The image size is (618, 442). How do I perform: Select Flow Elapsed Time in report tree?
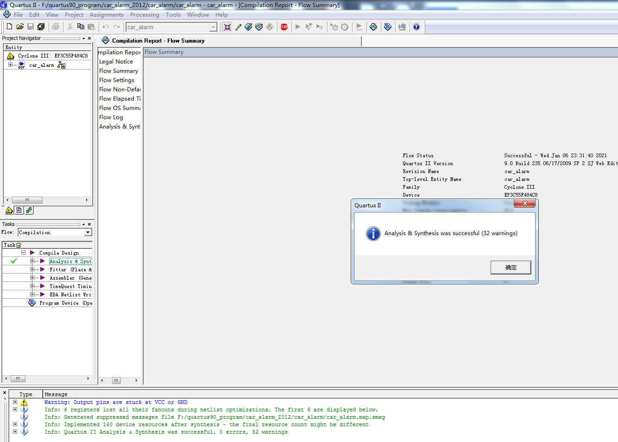coord(120,99)
